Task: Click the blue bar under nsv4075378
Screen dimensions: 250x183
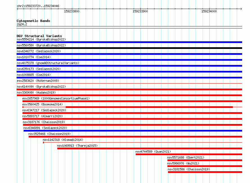Action: pyautogui.click(x=129, y=66)
